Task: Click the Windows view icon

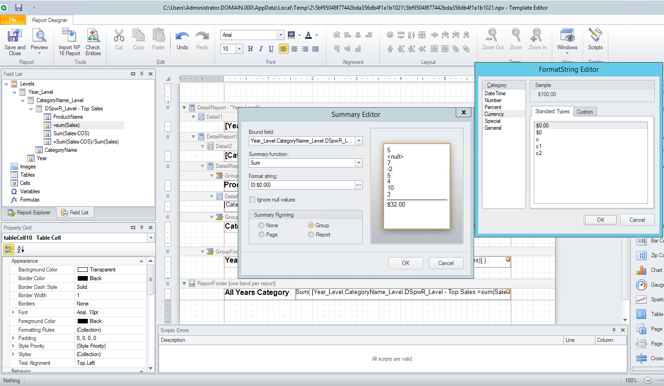Action: [567, 36]
